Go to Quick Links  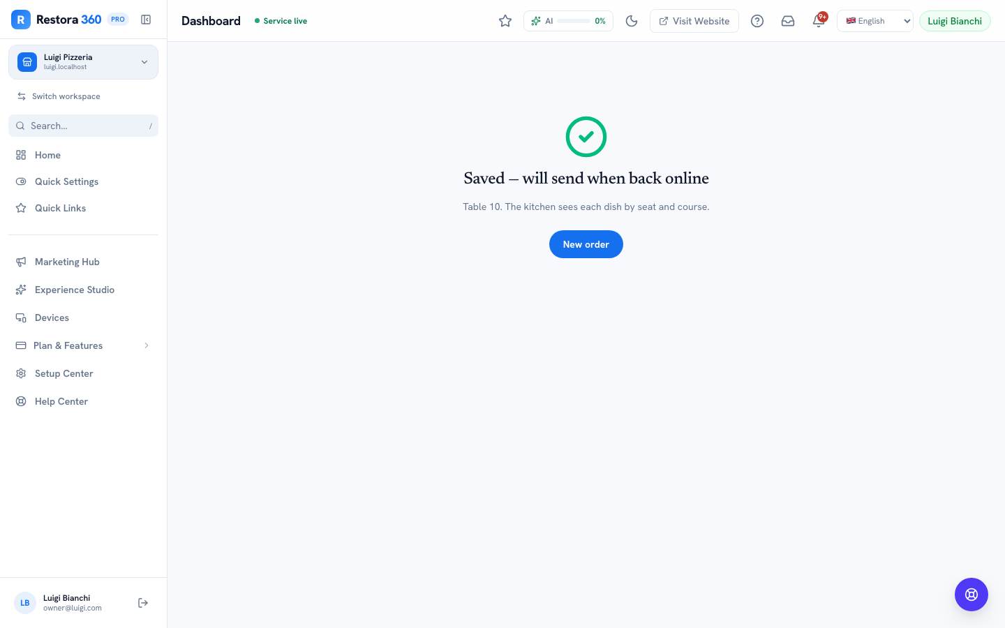[83, 208]
